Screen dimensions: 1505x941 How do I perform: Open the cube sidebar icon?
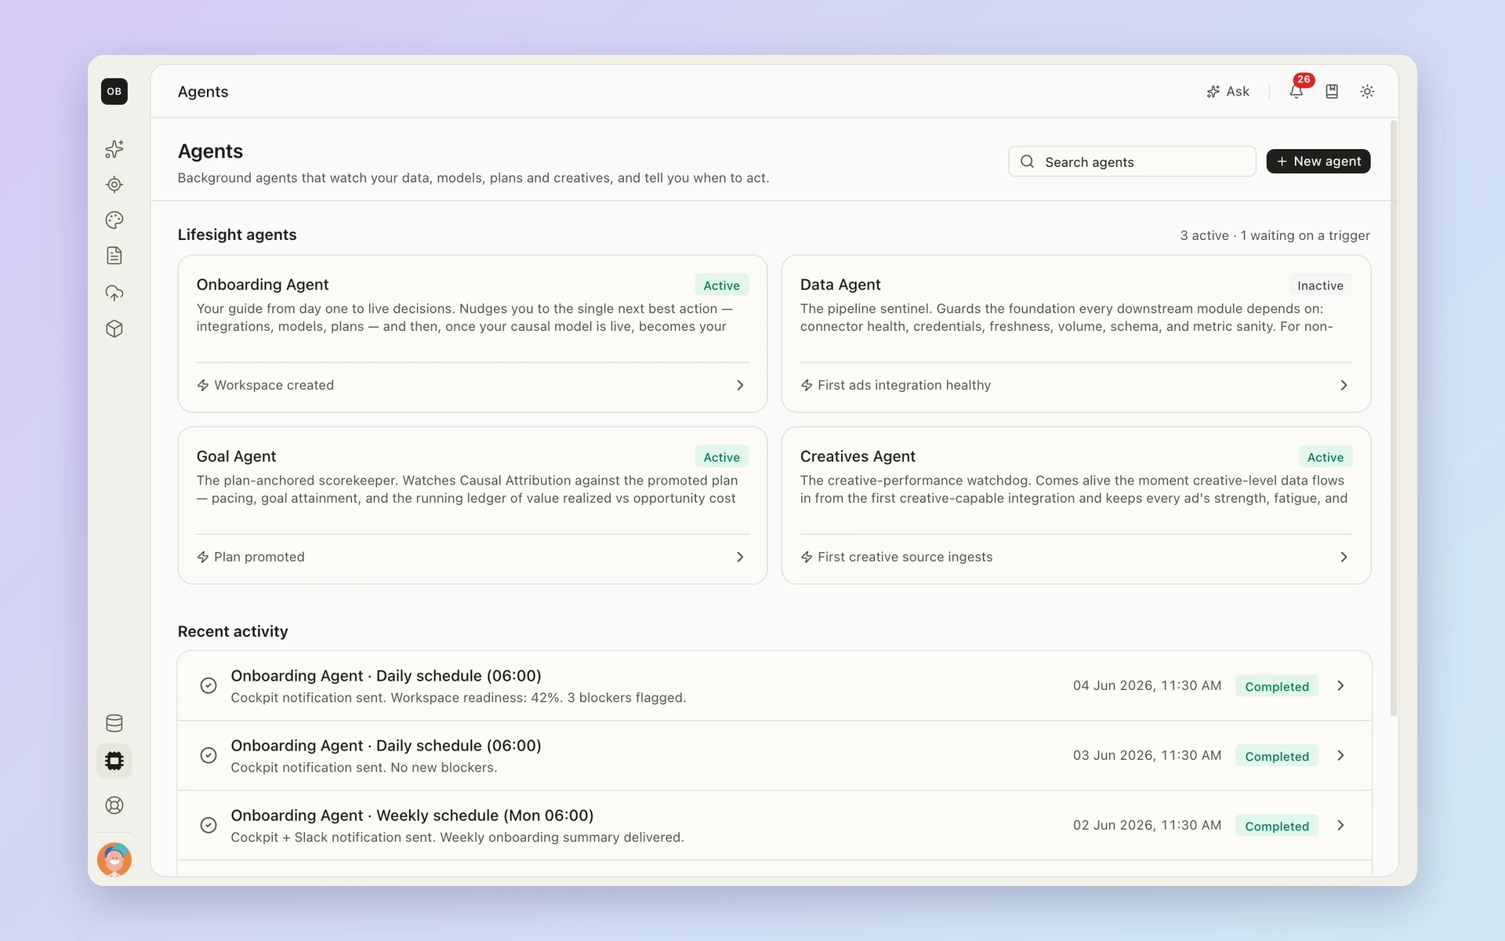click(114, 329)
